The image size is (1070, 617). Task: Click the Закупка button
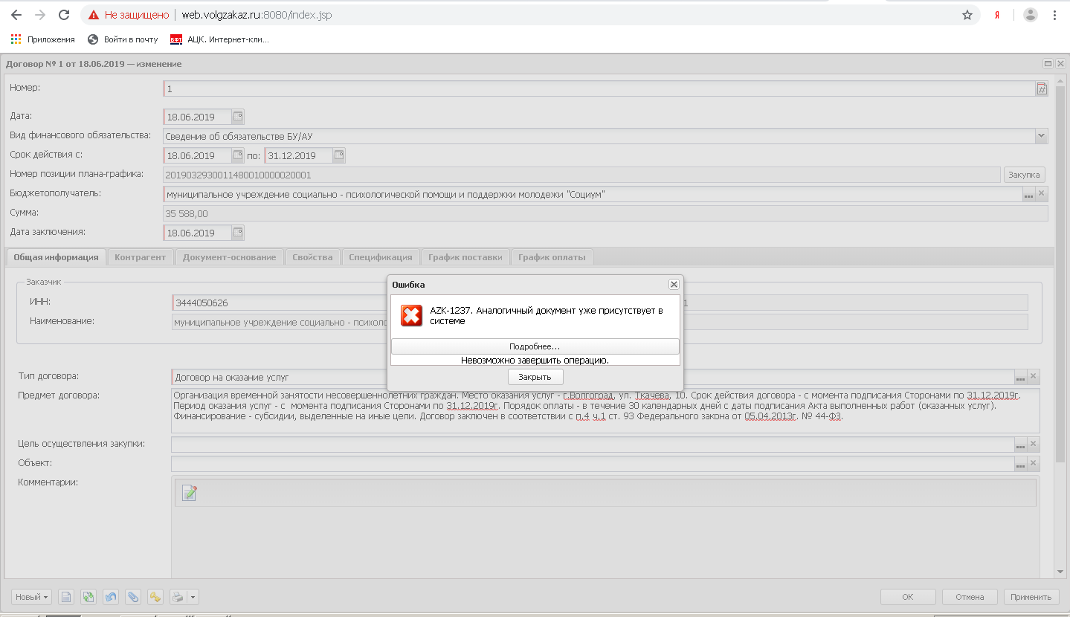tap(1024, 175)
